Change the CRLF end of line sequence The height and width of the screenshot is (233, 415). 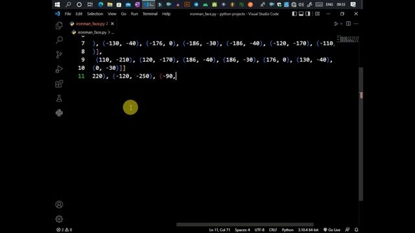[273, 230]
